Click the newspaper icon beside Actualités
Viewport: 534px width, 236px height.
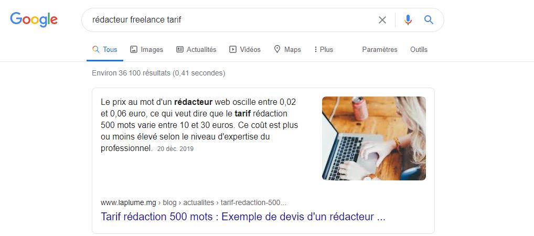click(179, 49)
